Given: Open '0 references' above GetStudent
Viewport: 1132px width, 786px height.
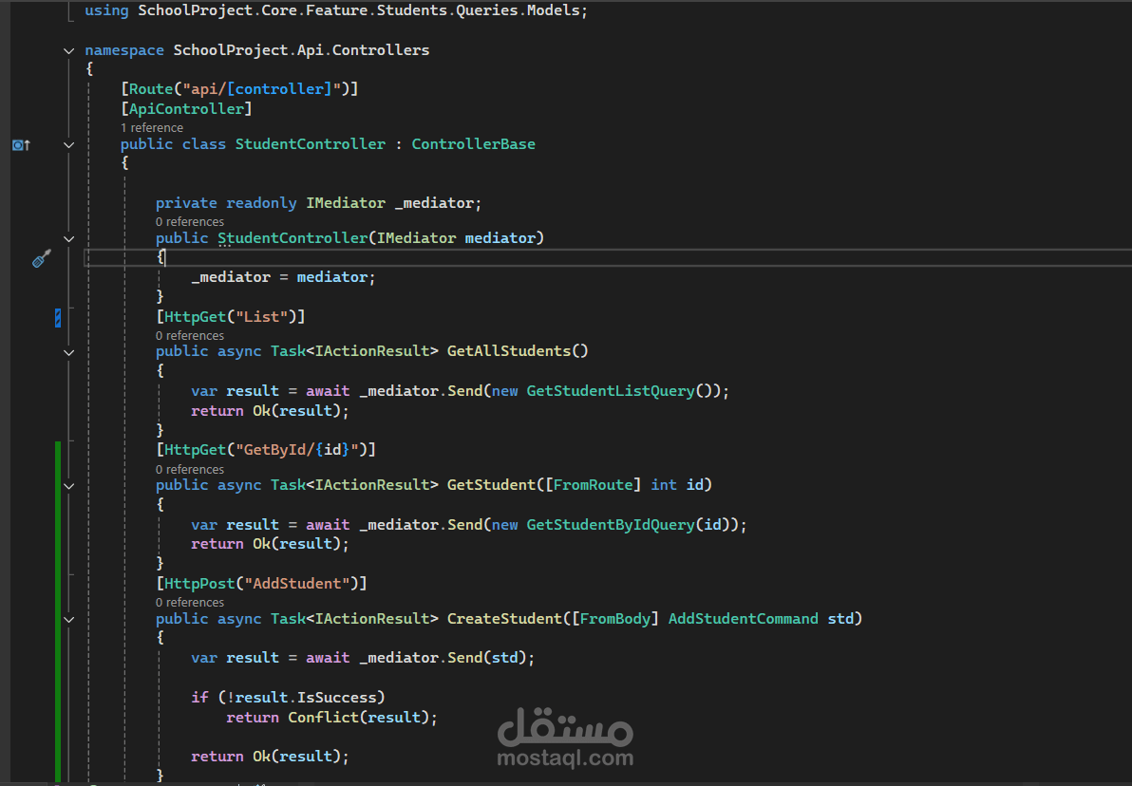Looking at the screenshot, I should (x=190, y=469).
